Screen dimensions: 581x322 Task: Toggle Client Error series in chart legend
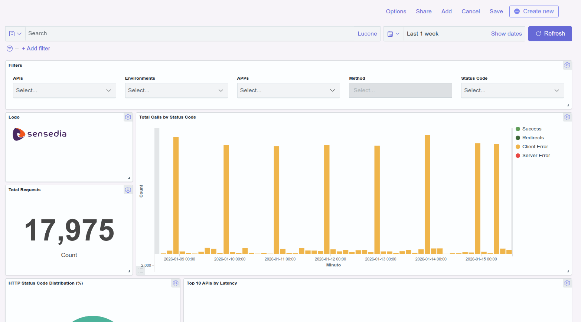click(535, 146)
